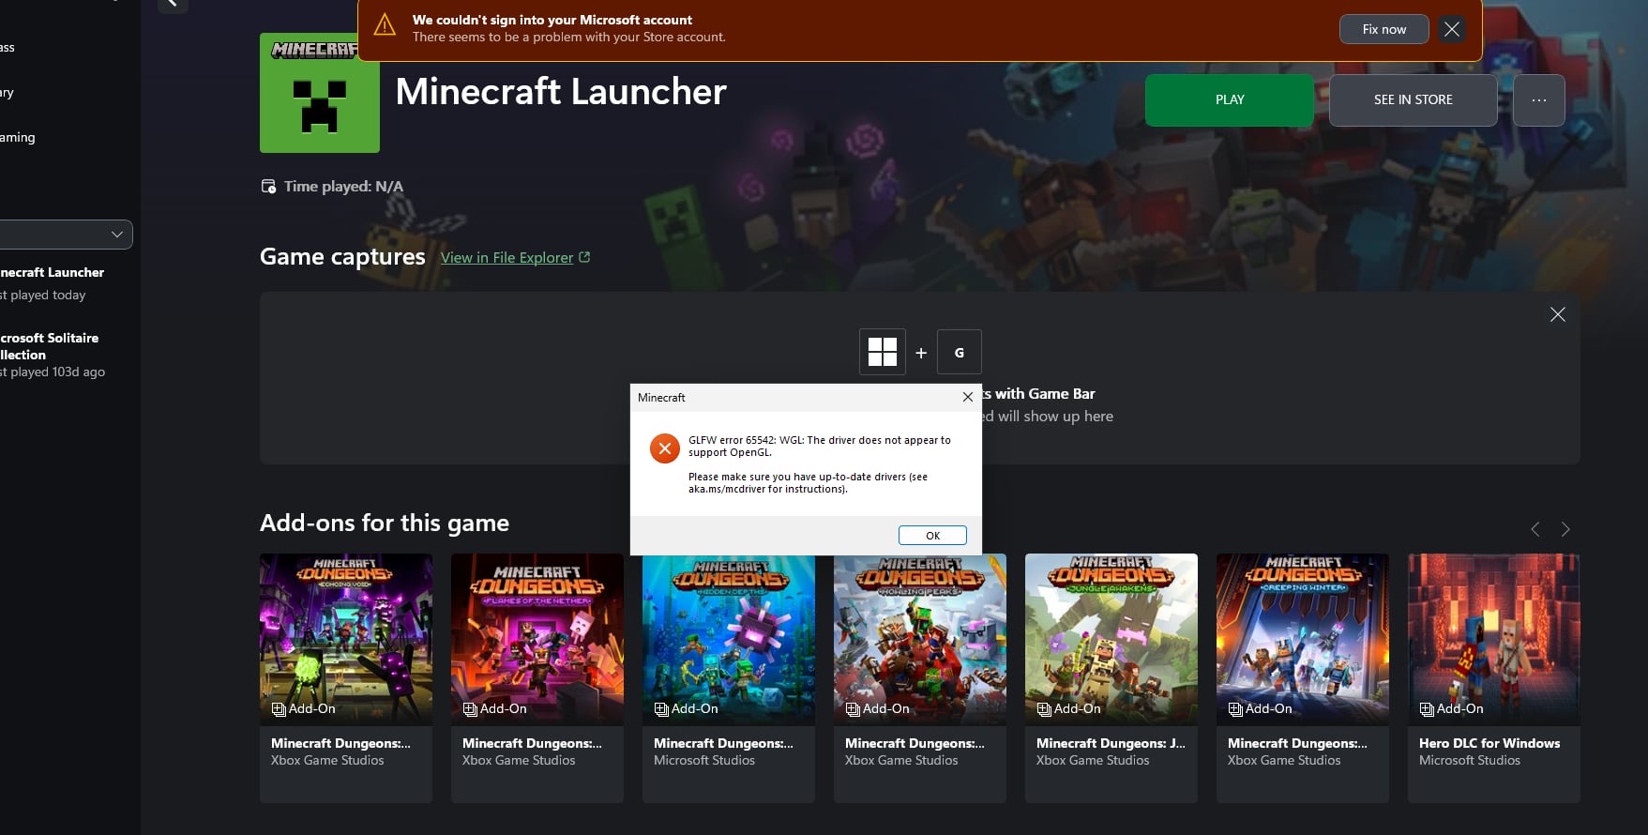Close the Minecraft GLFW error dialog
Viewport: 1648px width, 835px height.
coord(968,397)
